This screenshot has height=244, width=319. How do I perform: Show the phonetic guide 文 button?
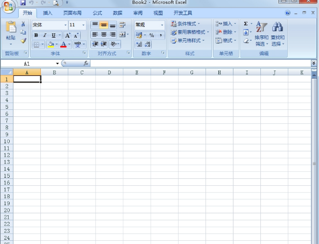[x=77, y=44]
